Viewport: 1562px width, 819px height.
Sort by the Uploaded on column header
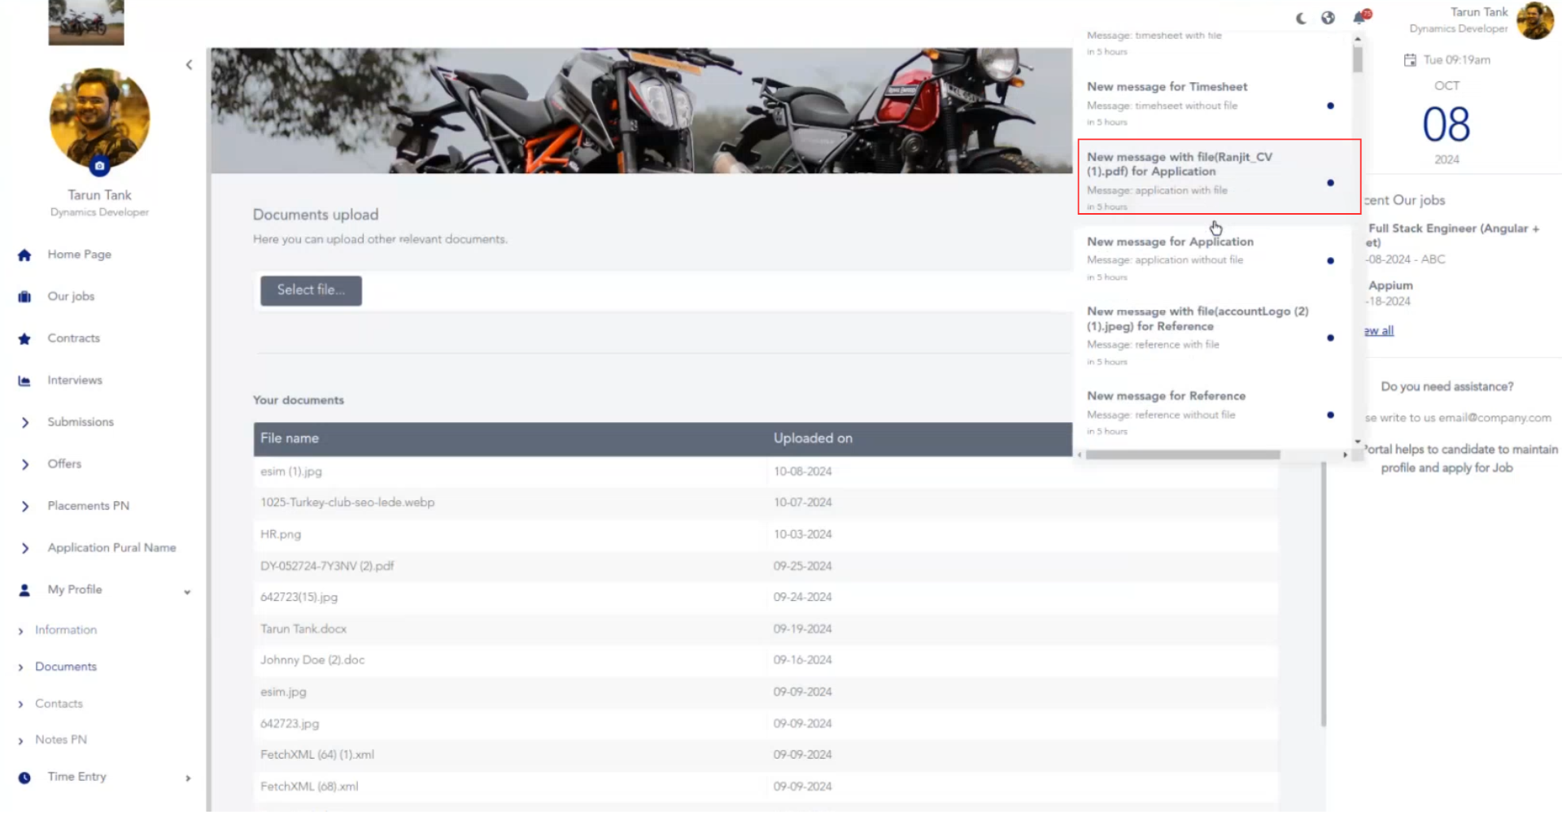pos(813,439)
